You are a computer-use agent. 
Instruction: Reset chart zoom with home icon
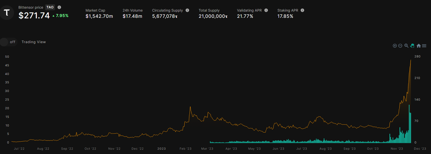[419, 46]
